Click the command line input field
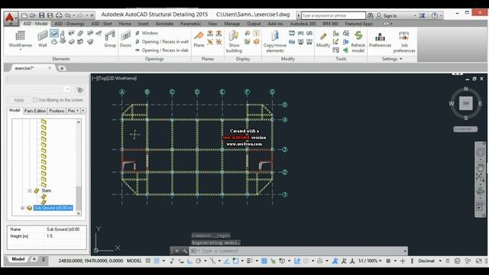Viewport: 489px width, 275px height. (298, 251)
